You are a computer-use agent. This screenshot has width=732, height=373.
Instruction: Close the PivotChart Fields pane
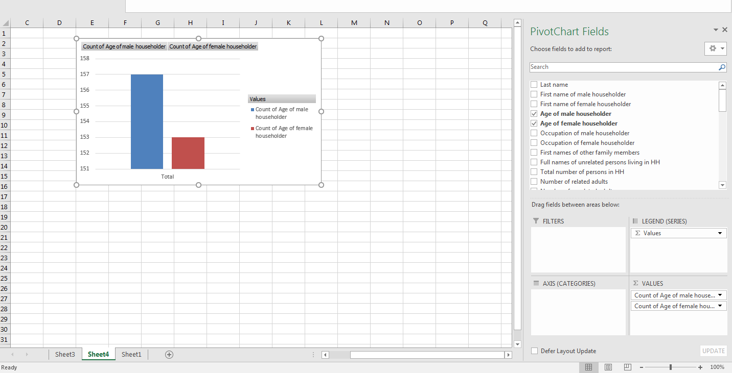pos(725,30)
